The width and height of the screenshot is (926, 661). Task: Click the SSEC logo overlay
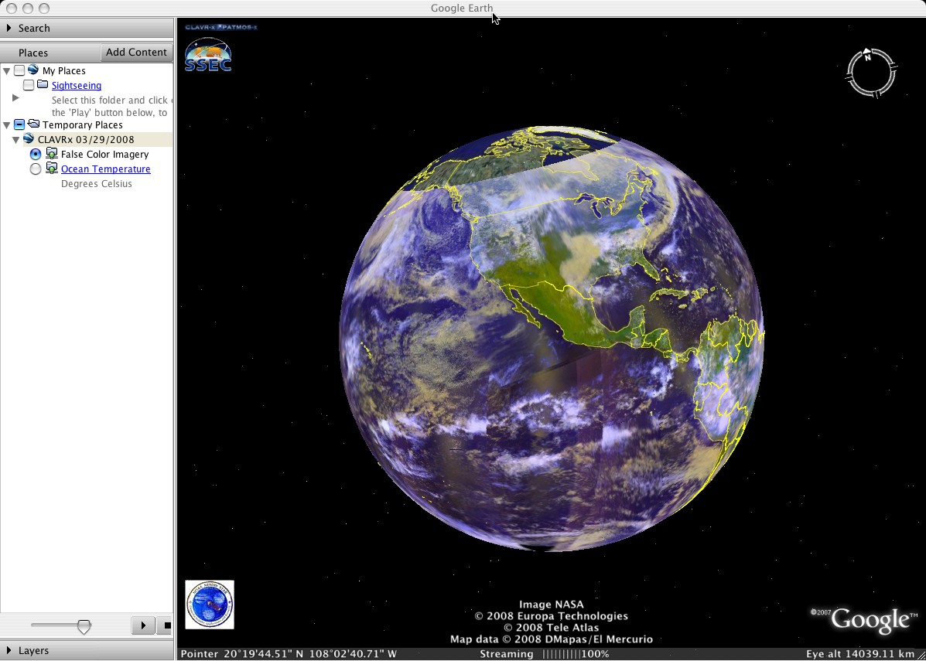click(207, 55)
